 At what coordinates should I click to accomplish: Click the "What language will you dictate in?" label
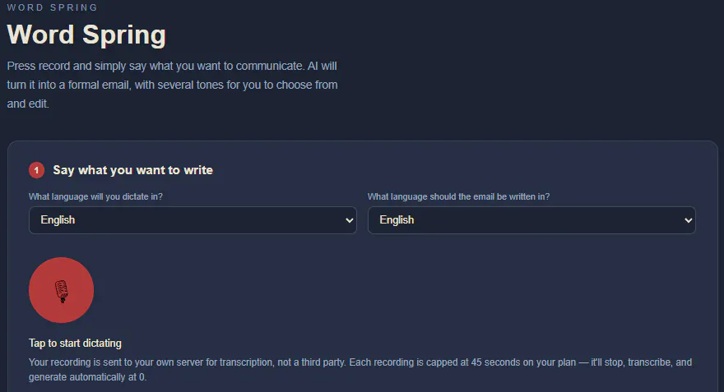pos(95,196)
